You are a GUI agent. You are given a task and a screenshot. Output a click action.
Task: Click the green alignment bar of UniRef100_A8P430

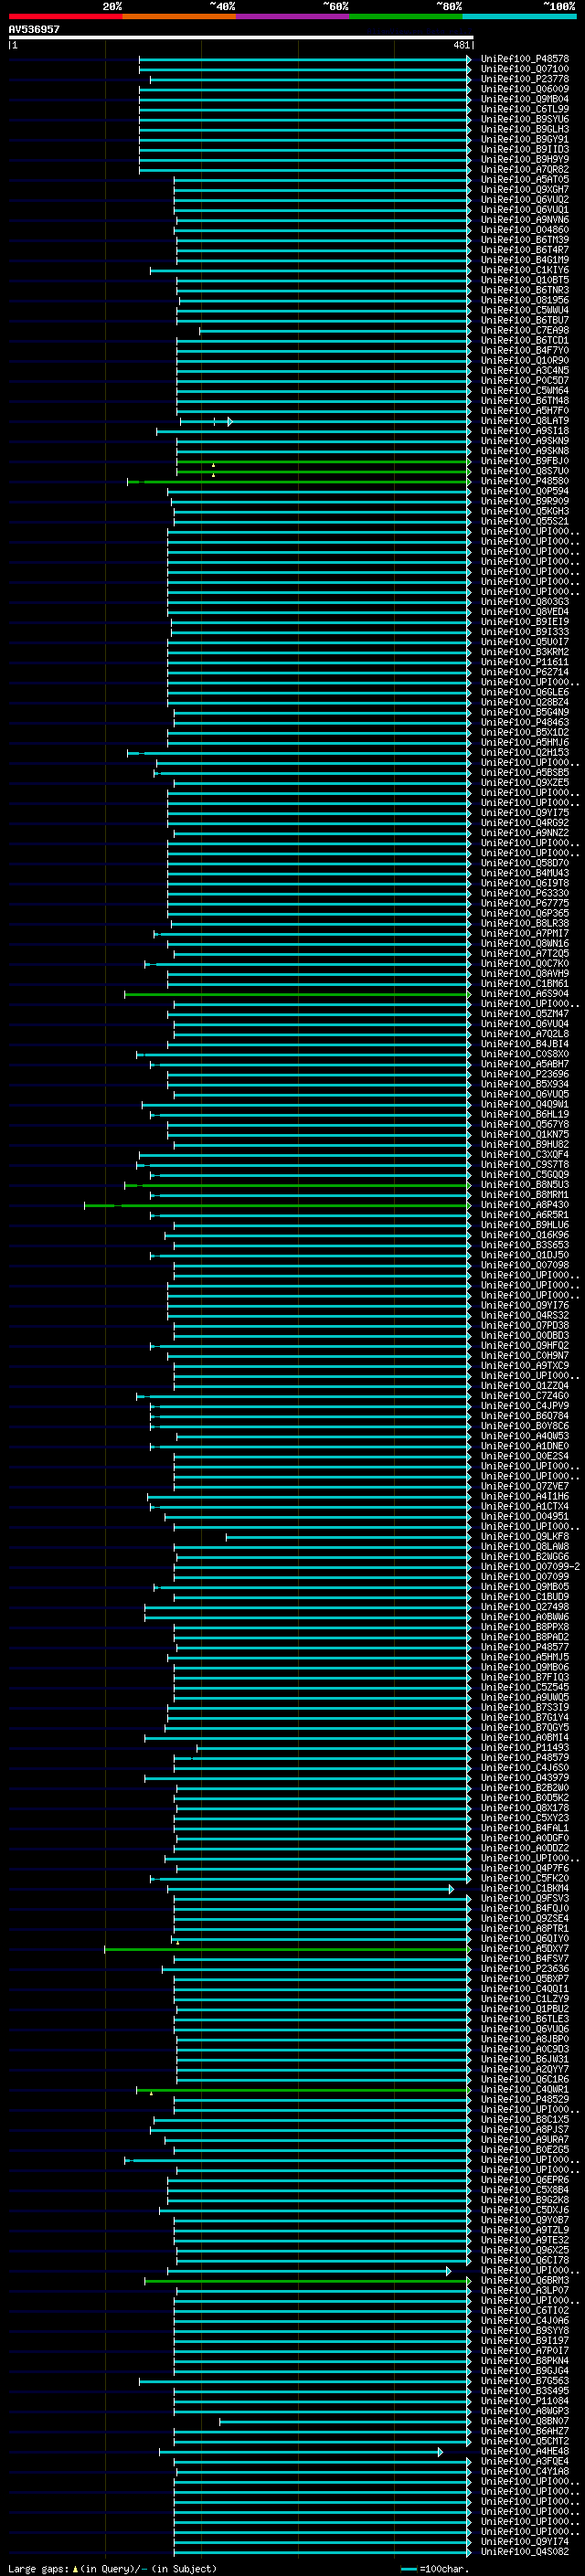(277, 1205)
